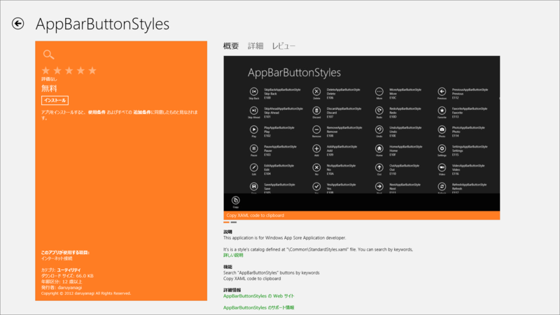Click the Play icon in preview
560x315 pixels.
[253, 129]
